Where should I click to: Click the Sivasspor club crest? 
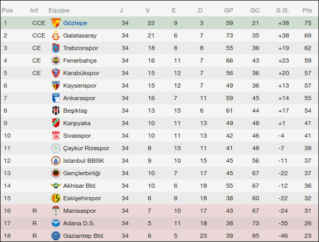point(55,136)
